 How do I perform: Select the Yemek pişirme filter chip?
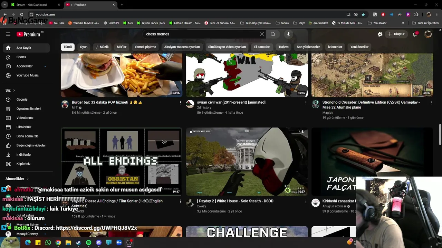[145, 47]
